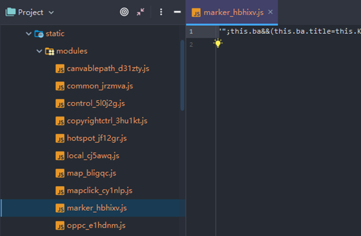Click JS icon of common_jrzmva.js
This screenshot has width=361, height=236.
click(60, 86)
